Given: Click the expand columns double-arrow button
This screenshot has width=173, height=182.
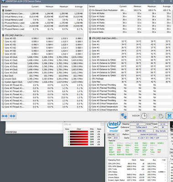Looking at the screenshot, I should [x=5, y=116].
